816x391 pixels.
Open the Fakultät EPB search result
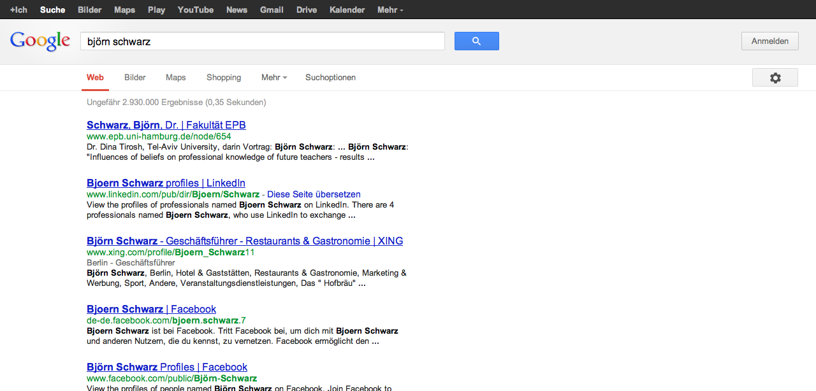point(166,125)
